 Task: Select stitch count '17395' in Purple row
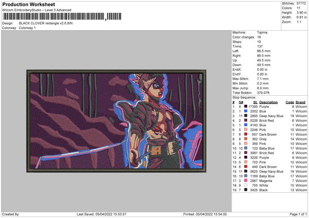(253, 106)
